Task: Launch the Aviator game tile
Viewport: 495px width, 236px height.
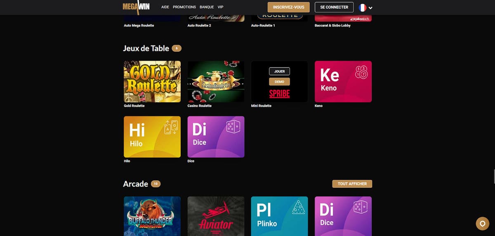Action: tap(216, 216)
